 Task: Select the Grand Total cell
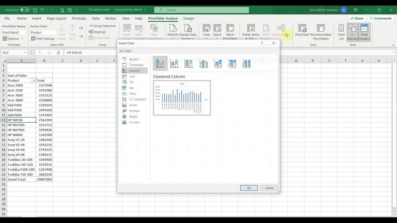coord(21,179)
